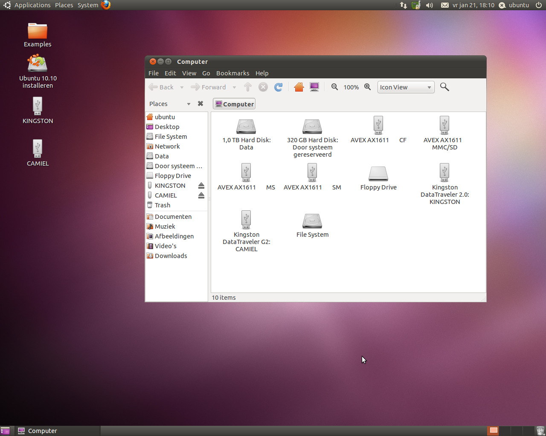Eject the CAMIEL drive from the sidebar
The width and height of the screenshot is (546, 436).
tap(200, 195)
